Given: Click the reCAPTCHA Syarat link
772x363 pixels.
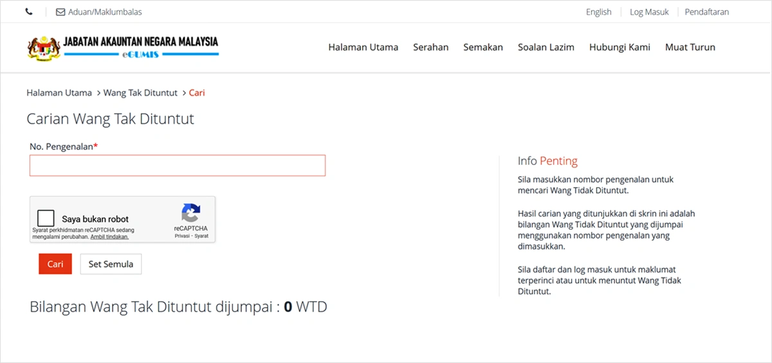Looking at the screenshot, I should [201, 236].
